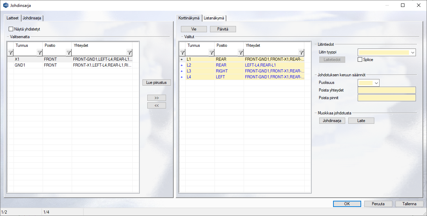Click the Yhteydet filter icon in Valitsematta table
The image size is (427, 216).
point(129,53)
